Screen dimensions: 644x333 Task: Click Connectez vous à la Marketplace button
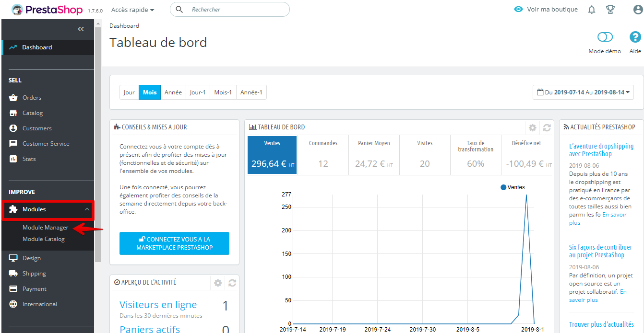pyautogui.click(x=174, y=243)
